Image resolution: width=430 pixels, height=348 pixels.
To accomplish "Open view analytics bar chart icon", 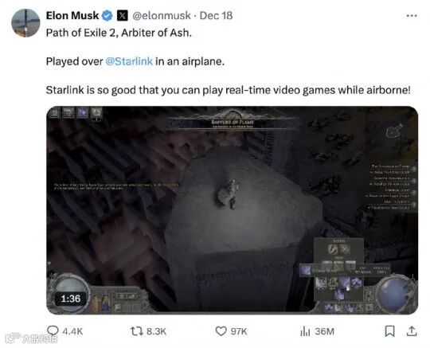I will tap(305, 331).
